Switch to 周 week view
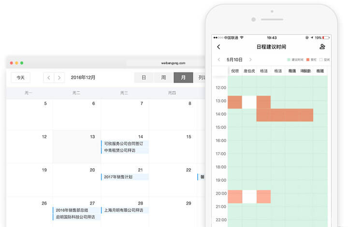 pos(163,78)
